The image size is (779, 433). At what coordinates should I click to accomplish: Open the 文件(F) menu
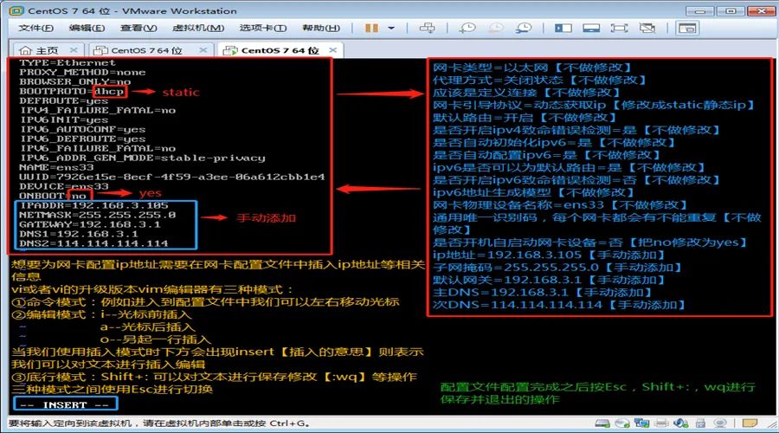point(35,28)
